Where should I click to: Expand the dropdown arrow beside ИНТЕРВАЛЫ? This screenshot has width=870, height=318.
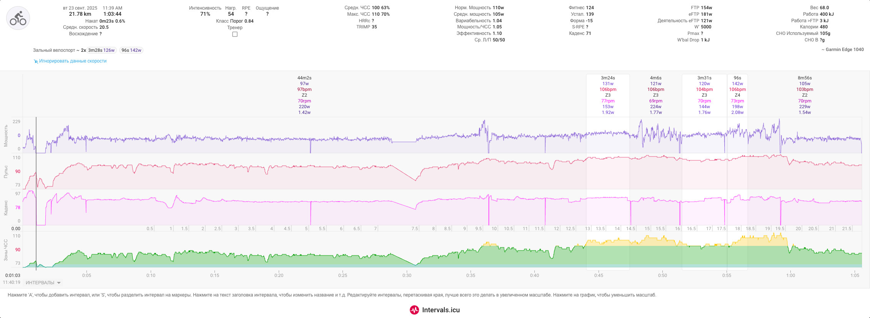59,283
